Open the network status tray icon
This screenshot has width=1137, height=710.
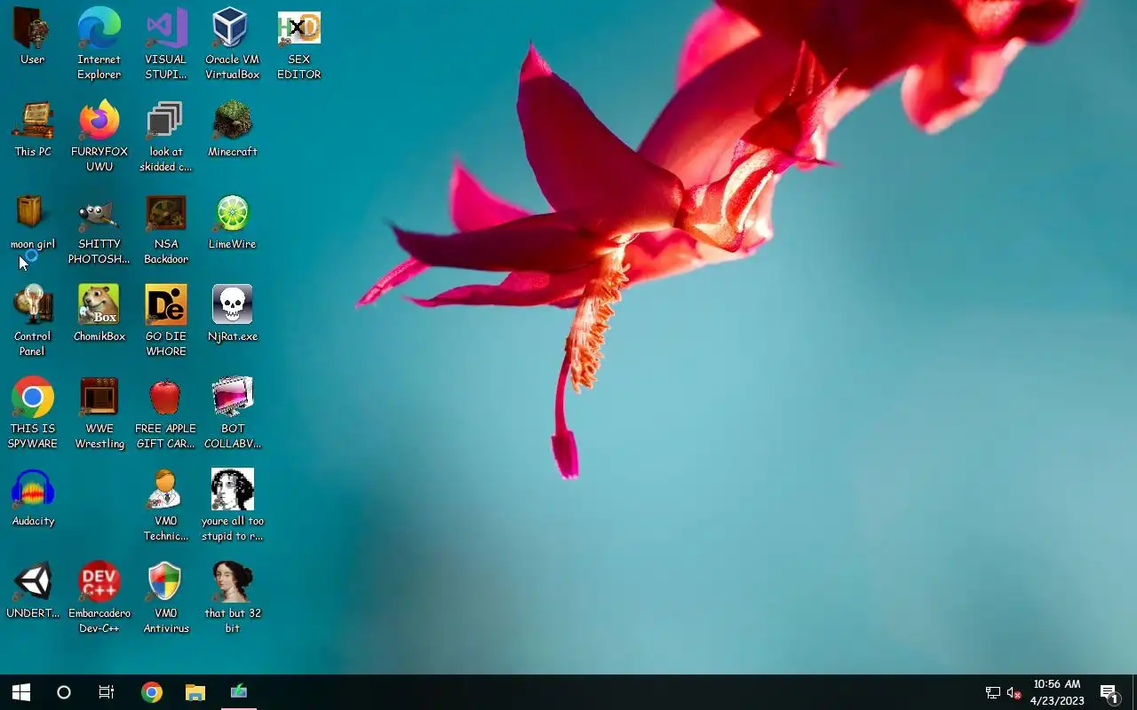coord(993,692)
